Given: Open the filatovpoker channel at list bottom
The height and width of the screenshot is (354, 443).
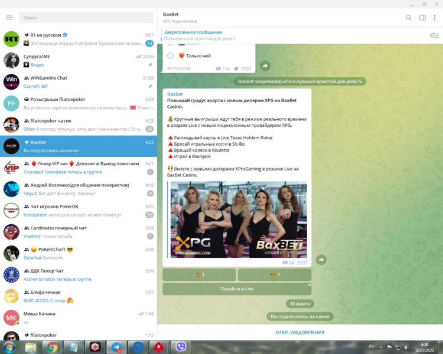Looking at the screenshot, I should pos(79,335).
